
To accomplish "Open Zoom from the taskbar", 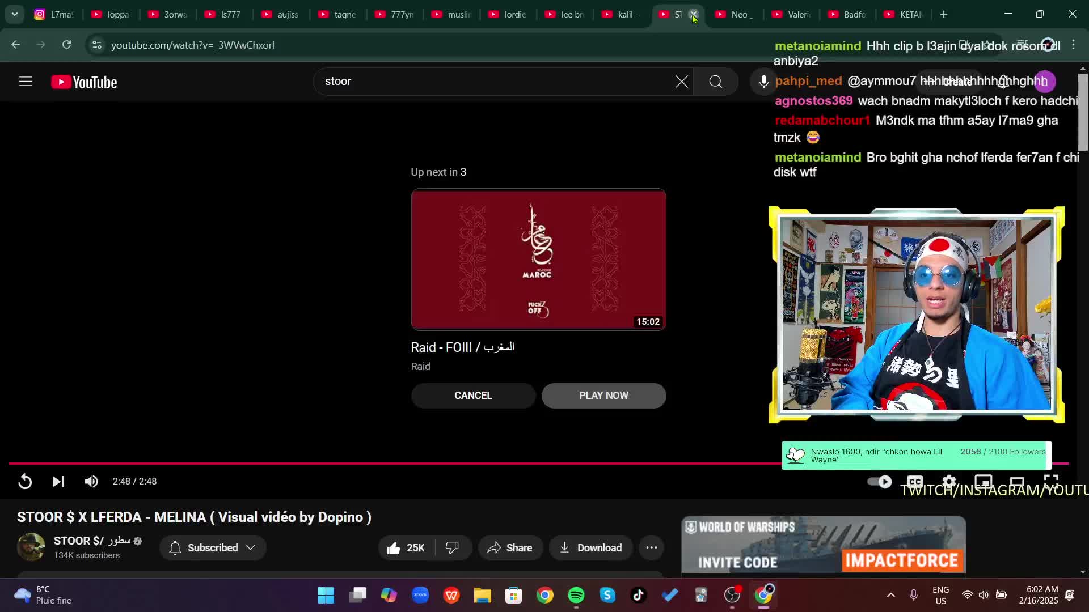I will tap(420, 595).
